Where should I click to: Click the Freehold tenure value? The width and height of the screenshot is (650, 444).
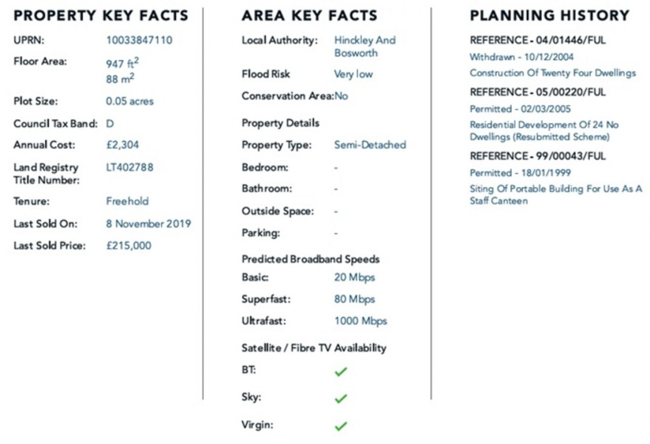127,201
